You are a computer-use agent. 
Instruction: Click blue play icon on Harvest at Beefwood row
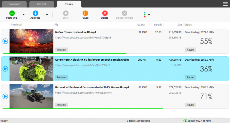tap(5, 96)
